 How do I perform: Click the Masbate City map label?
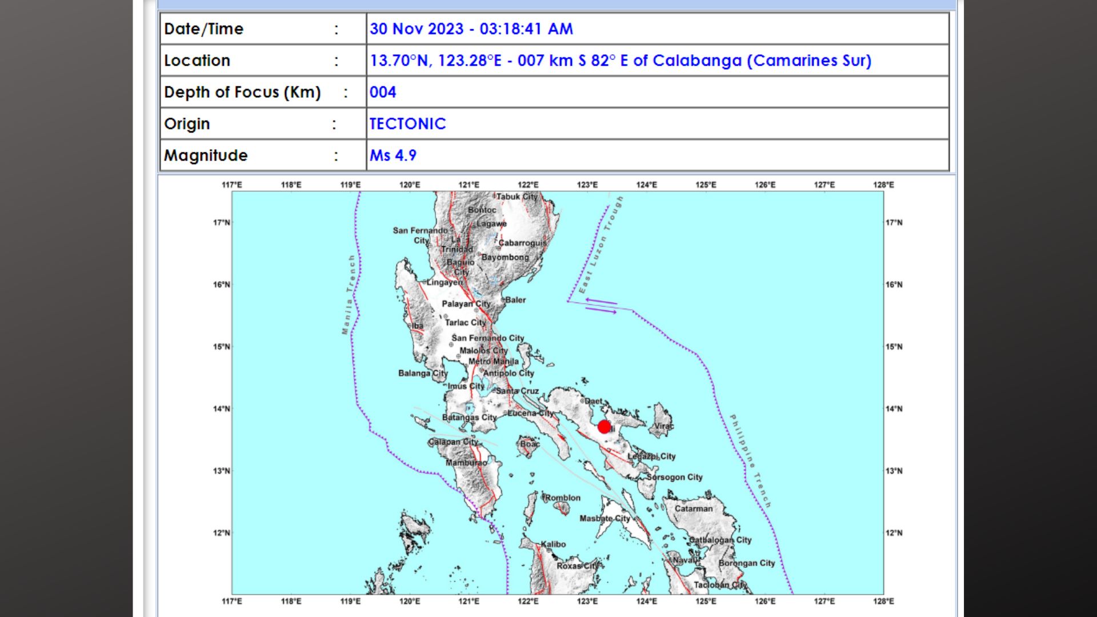[605, 519]
